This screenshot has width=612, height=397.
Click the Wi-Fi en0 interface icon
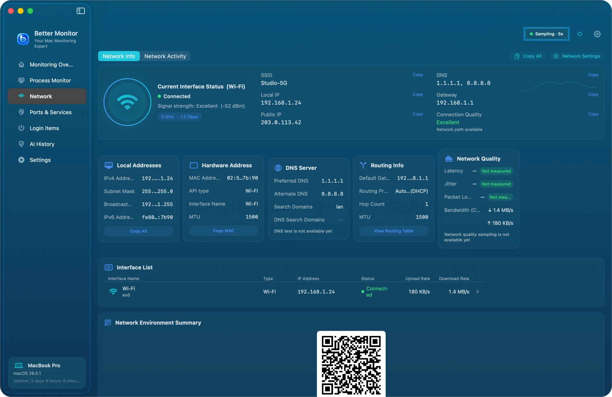(113, 291)
